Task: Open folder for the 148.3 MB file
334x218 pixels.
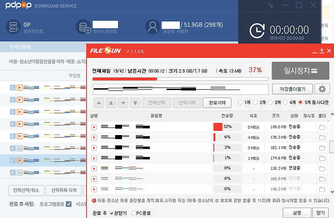Action: [x=322, y=189]
